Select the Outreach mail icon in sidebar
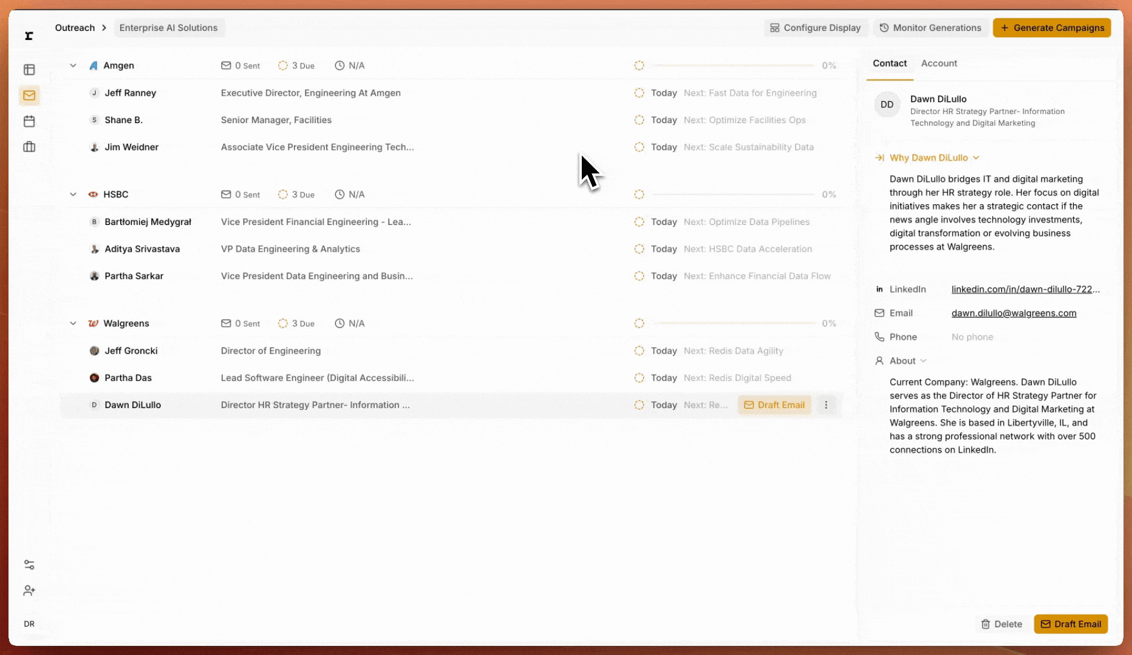This screenshot has height=655, width=1132. [29, 95]
